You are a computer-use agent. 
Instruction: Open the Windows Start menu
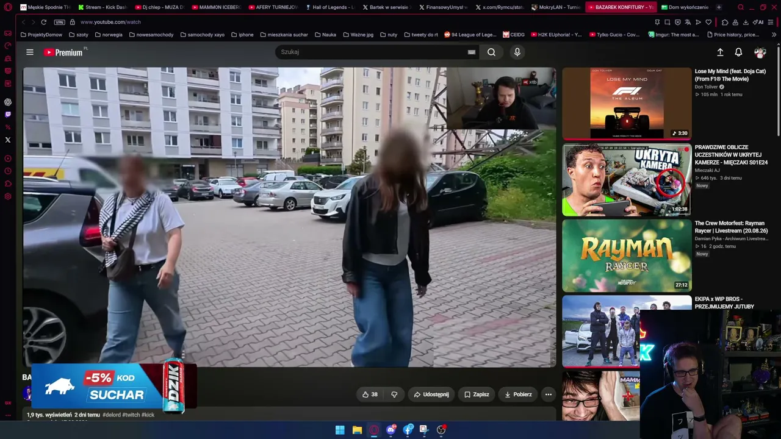tap(340, 430)
